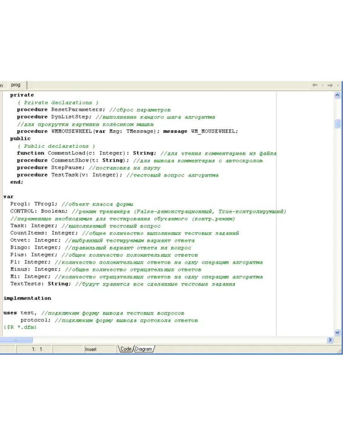
Task: Open the Back history dropdown arrow
Action: 323,86
